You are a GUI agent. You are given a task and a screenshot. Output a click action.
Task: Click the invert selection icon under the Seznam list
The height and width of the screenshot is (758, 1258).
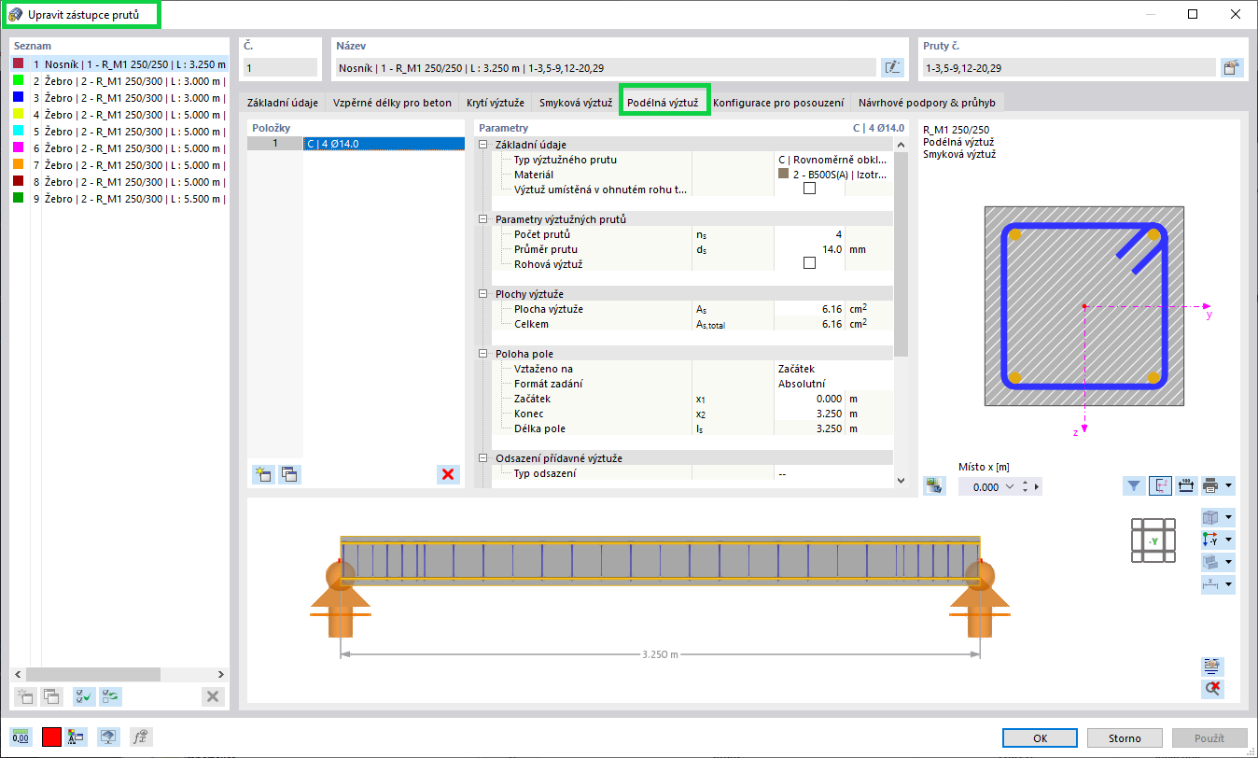(110, 695)
